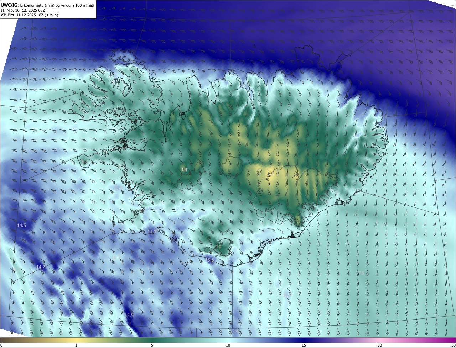456x348 pixels.
Task: Click the 15.5 value label
Action: [129, 315]
